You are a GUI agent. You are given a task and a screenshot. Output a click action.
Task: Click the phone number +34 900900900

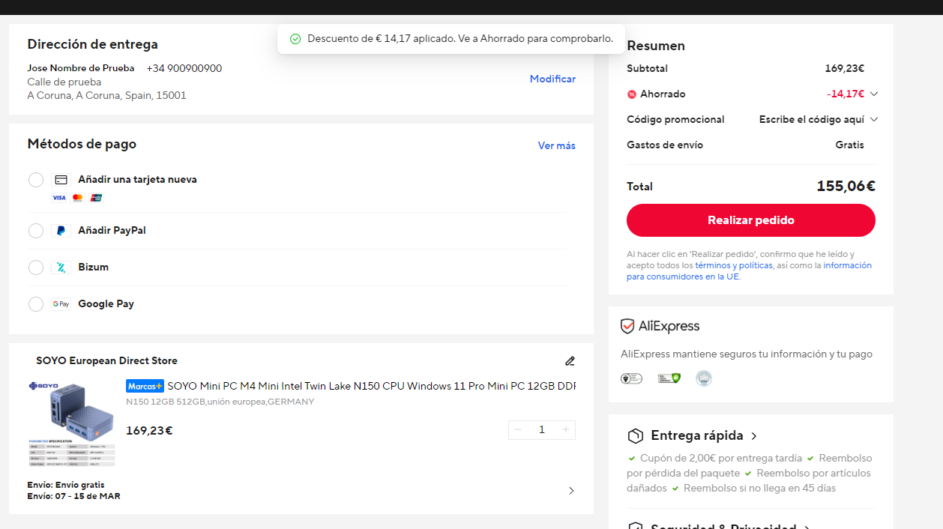pos(184,69)
